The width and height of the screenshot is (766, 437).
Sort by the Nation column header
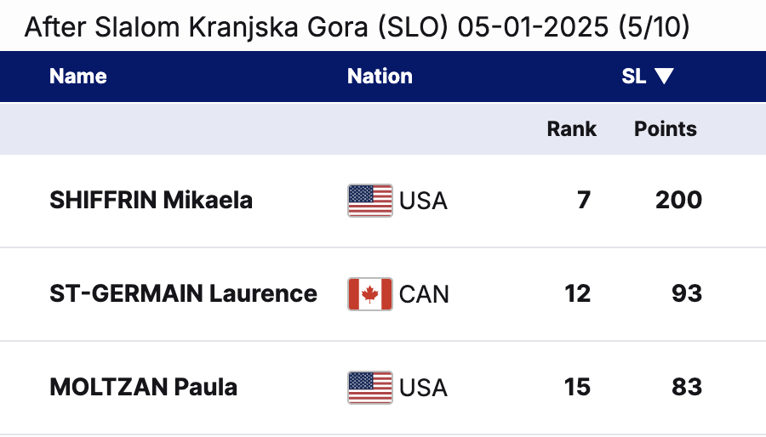[x=380, y=77]
